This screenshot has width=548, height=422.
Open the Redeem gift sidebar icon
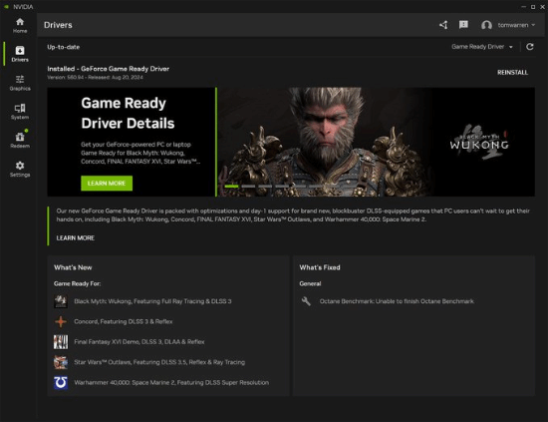[x=20, y=140]
